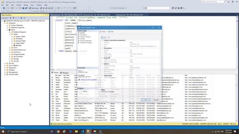Click the connect plug icon in Object Explorer
The width and height of the screenshot is (239, 134).
[10, 18]
